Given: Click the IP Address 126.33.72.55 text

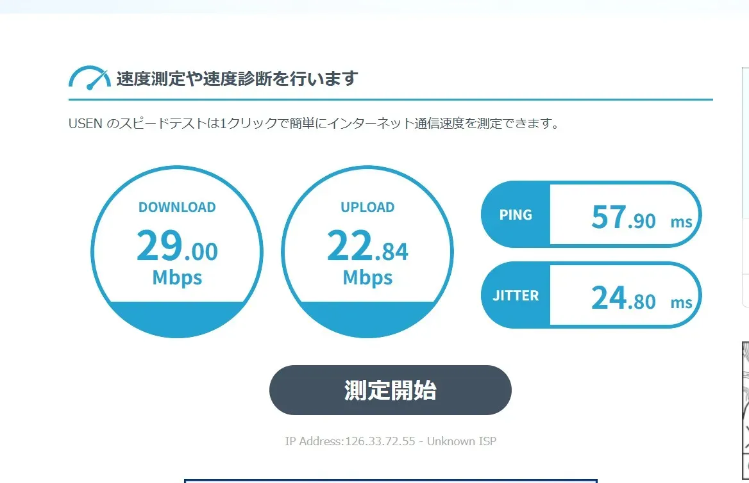Looking at the screenshot, I should 350,441.
